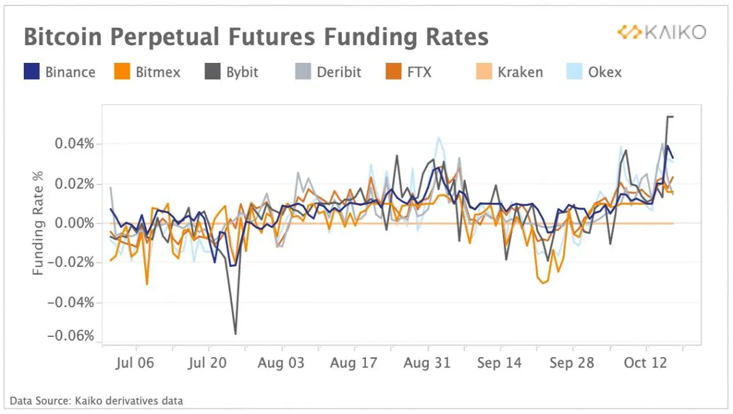Click the Bybit lowest dip in July
733x414 pixels.
click(235, 333)
